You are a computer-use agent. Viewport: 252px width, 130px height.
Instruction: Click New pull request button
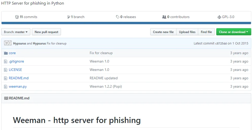coord(46,32)
